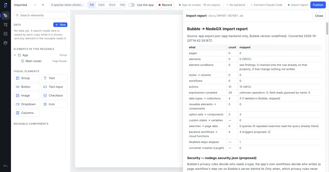
Task: Focus the Search elements field
Action: click(x=41, y=15)
